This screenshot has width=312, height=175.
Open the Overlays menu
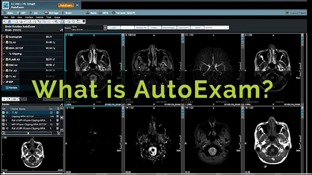coord(29,17)
